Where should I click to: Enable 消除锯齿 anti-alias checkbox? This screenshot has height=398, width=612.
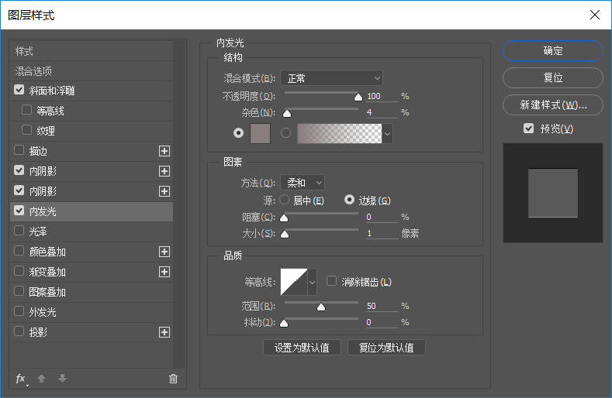tap(332, 281)
